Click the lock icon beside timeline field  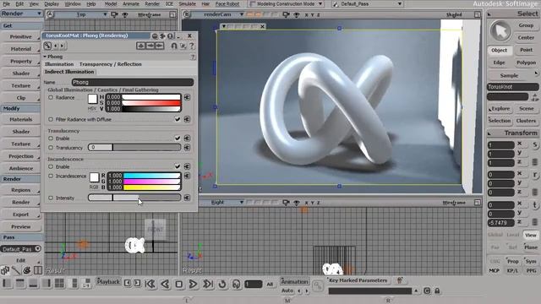[x=437, y=290]
